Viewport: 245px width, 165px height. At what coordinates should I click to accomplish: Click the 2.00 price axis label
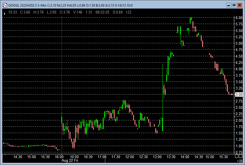239,120
